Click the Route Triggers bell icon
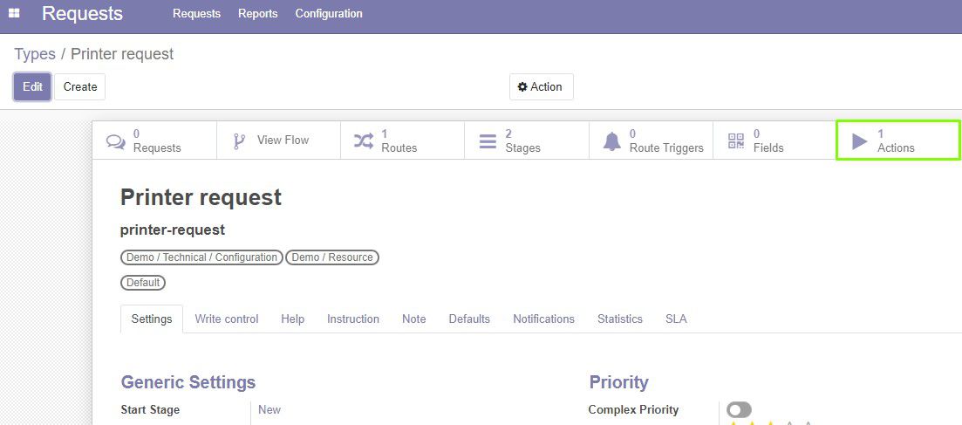962x425 pixels. [611, 141]
